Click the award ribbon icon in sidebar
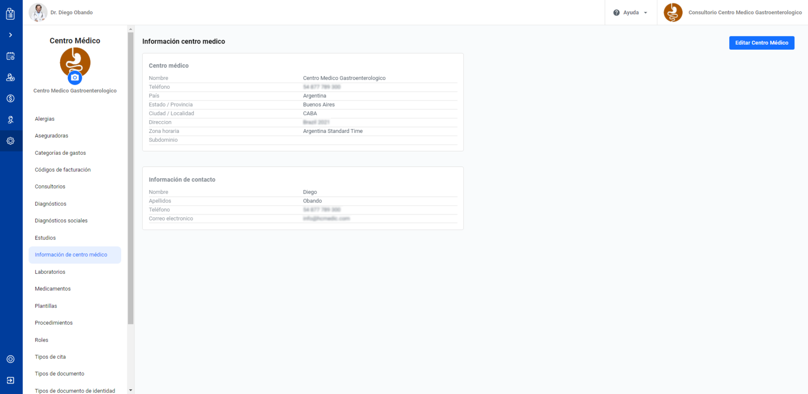808x394 pixels. [11, 120]
